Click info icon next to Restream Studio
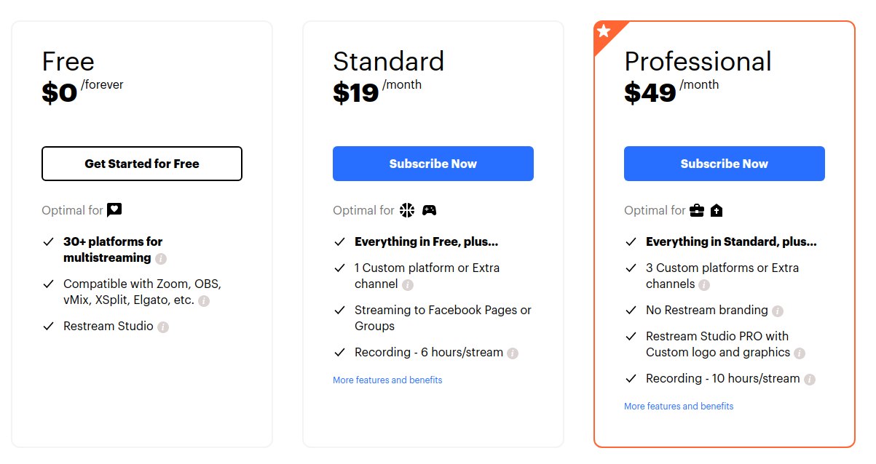 point(163,327)
